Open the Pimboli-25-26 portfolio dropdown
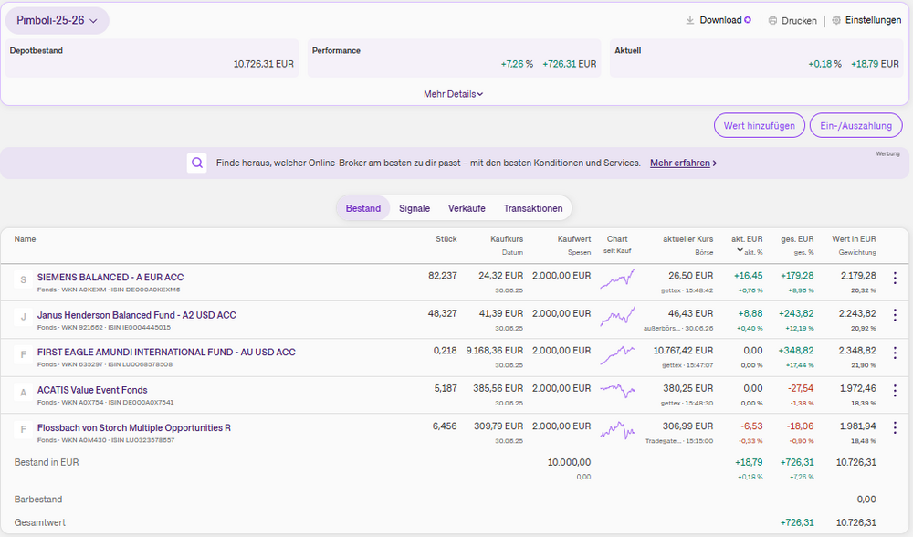Viewport: 913px width, 537px height. (57, 20)
